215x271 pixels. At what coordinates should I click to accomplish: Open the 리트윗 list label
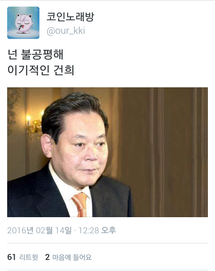tap(29, 257)
